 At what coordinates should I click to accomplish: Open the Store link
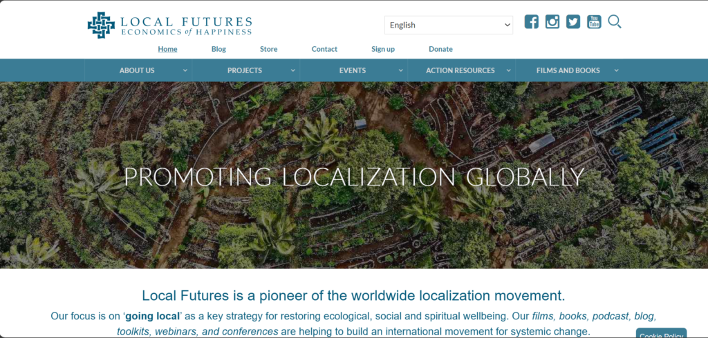click(269, 49)
